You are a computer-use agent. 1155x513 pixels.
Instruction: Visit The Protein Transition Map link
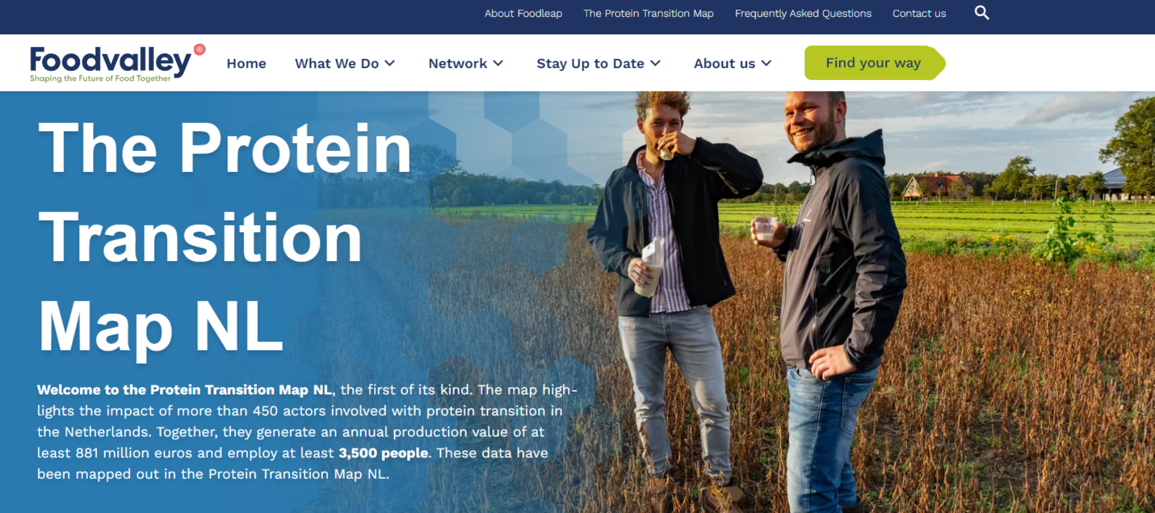tap(648, 13)
